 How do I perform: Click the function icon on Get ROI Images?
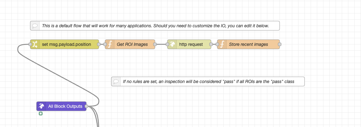(110, 44)
